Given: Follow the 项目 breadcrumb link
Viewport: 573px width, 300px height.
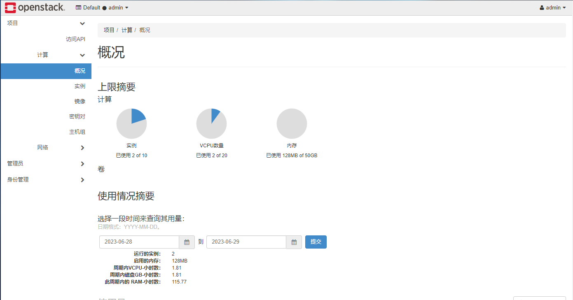Looking at the screenshot, I should 109,30.
